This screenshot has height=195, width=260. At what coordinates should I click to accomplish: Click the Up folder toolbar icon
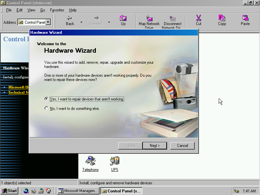(123, 18)
